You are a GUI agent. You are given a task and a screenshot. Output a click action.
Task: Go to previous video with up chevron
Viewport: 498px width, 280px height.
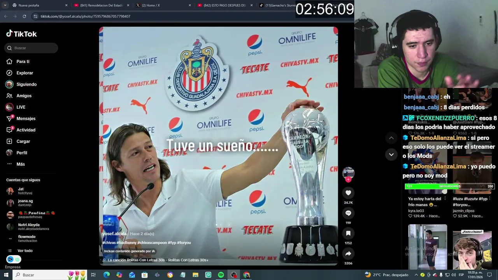tap(391, 138)
